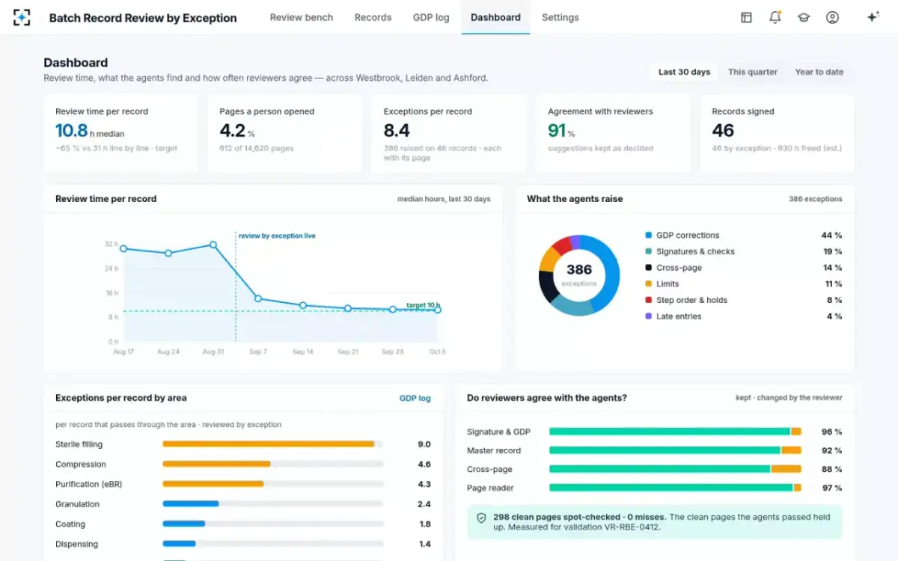898x561 pixels.
Task: Click the Dispensing bar
Action: [x=273, y=544]
